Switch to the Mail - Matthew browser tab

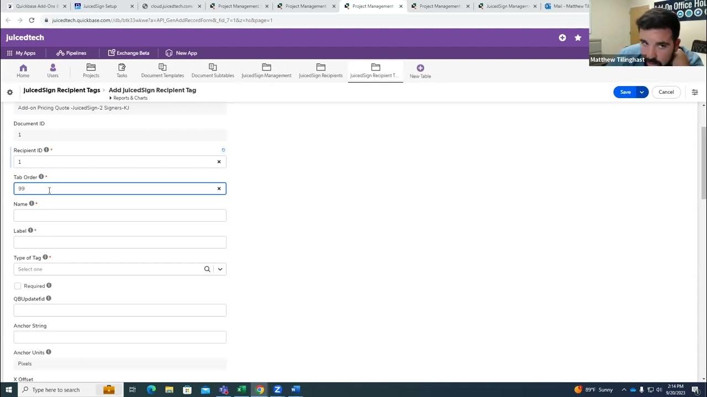click(x=566, y=6)
